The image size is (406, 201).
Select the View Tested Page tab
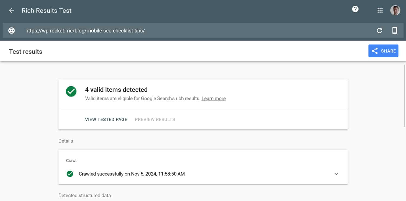106,119
